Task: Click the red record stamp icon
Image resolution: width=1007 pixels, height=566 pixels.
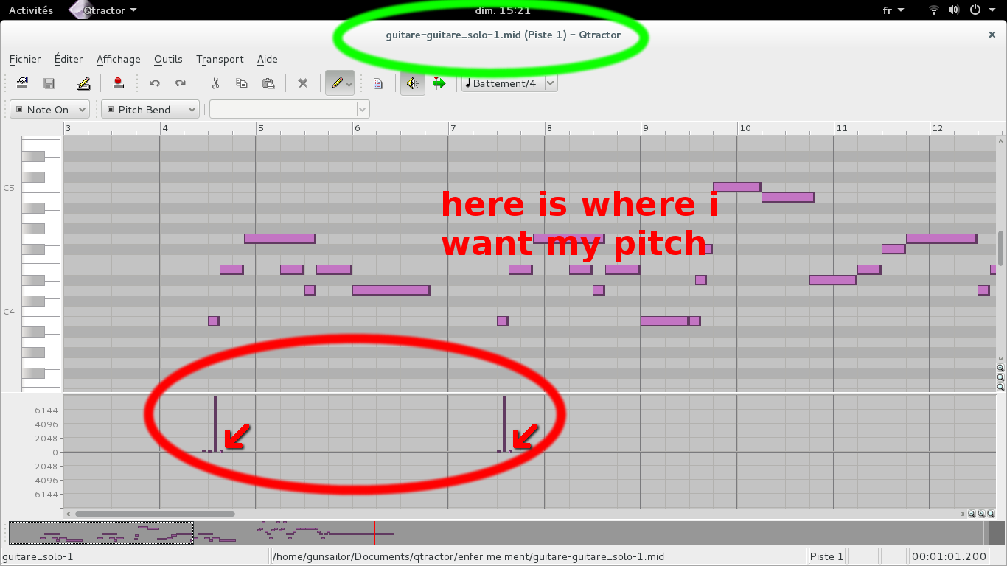Action: click(x=118, y=83)
